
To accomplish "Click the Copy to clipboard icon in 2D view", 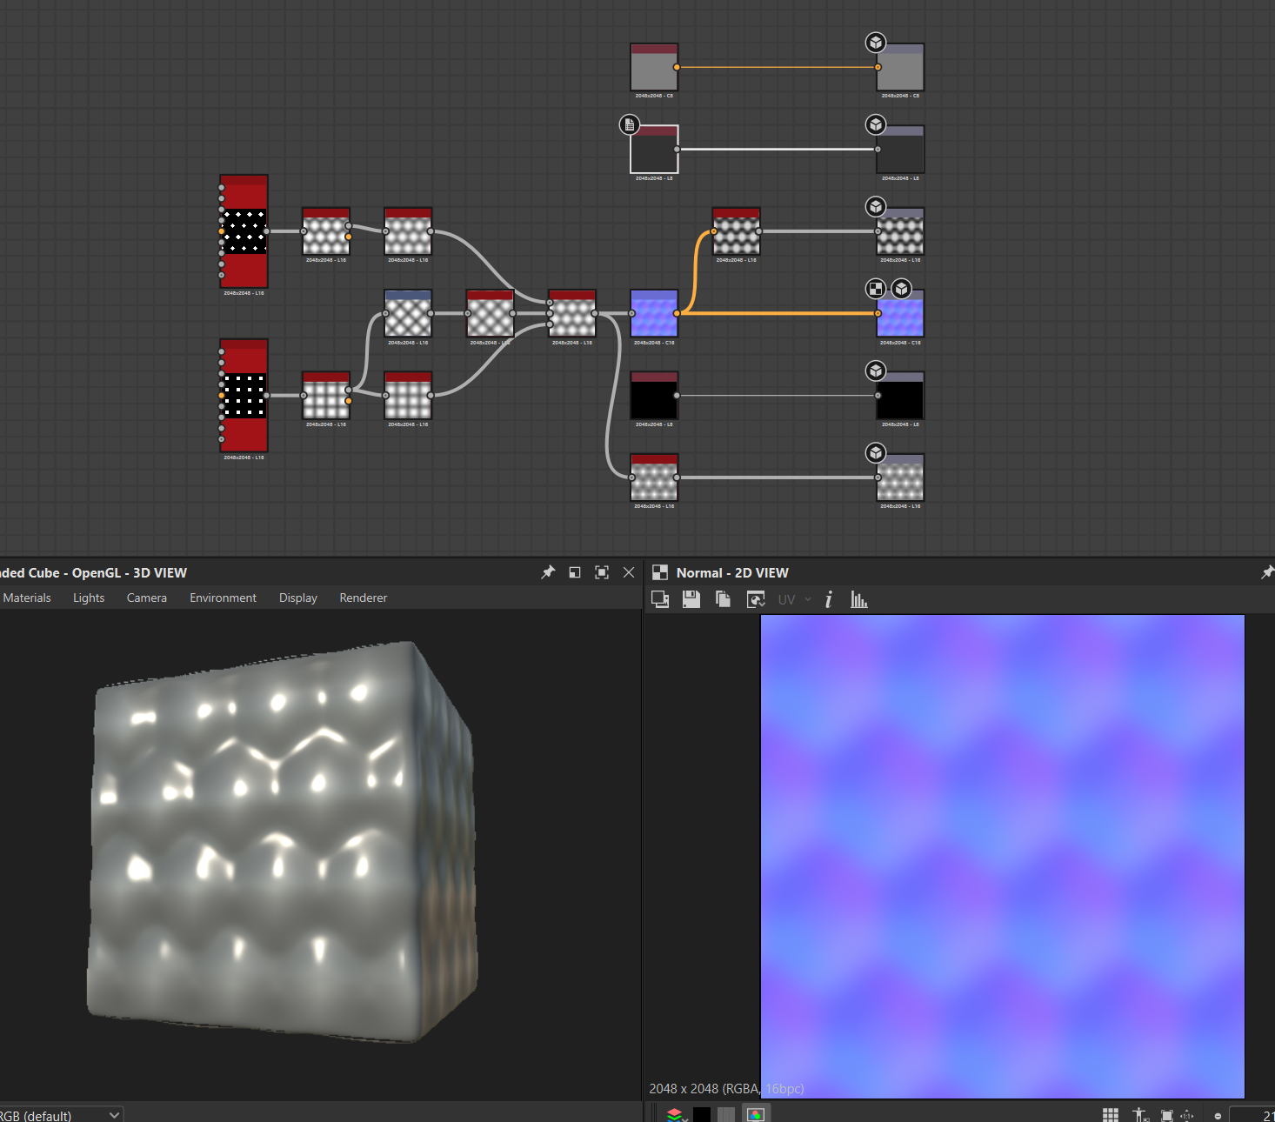I will pyautogui.click(x=723, y=599).
